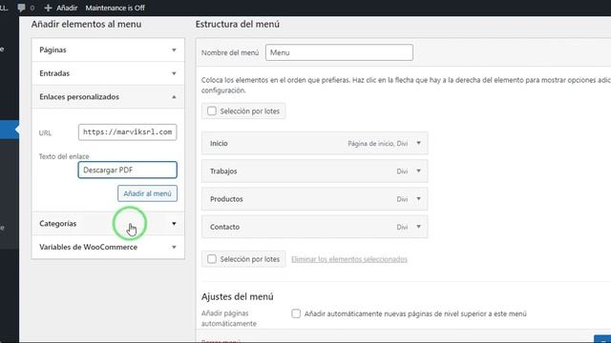Click the URL input field
The height and width of the screenshot is (343, 611).
pyautogui.click(x=127, y=132)
